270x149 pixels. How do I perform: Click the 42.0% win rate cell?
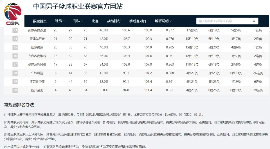click(104, 39)
